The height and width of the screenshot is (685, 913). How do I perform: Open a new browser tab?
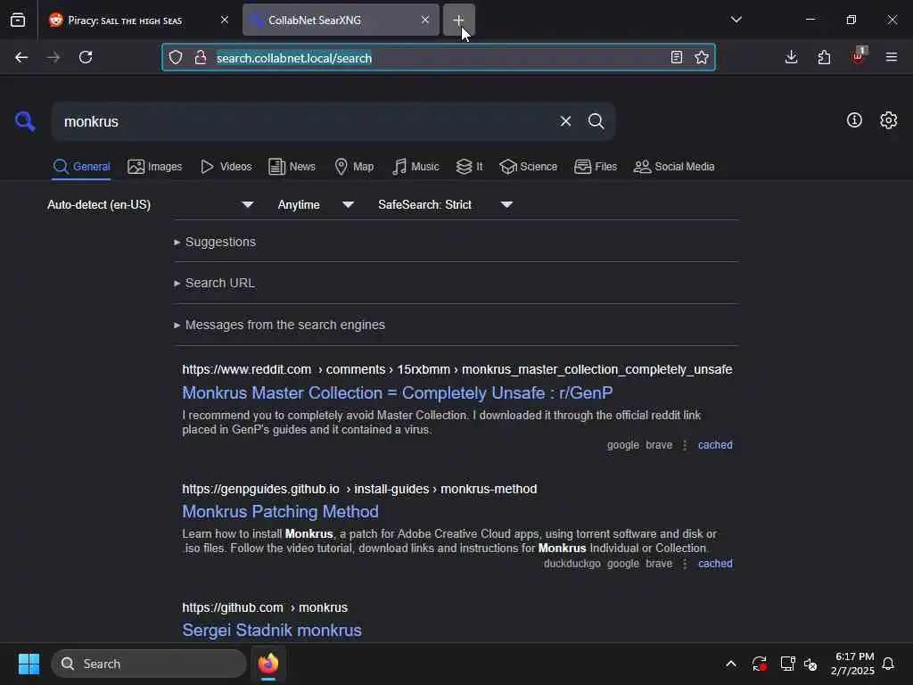tap(458, 20)
